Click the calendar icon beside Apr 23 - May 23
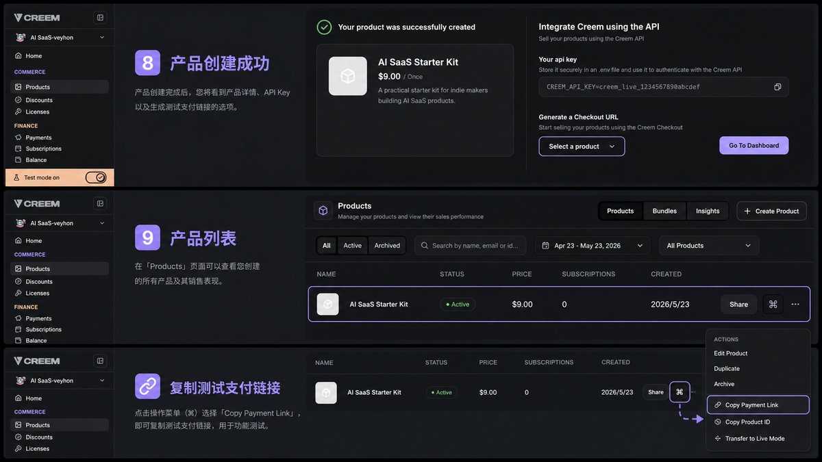This screenshot has height=462, width=822. pyautogui.click(x=546, y=246)
